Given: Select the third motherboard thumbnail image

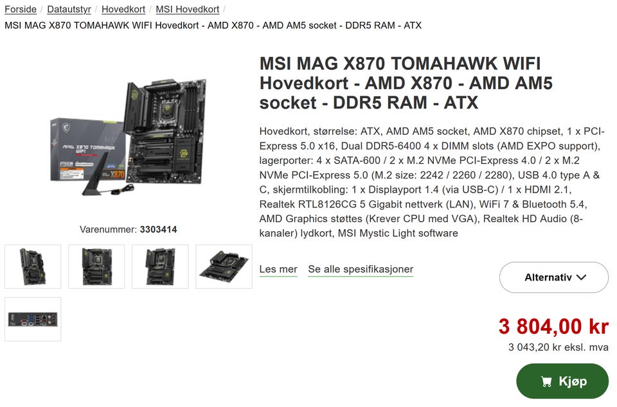Looking at the screenshot, I should (160, 267).
